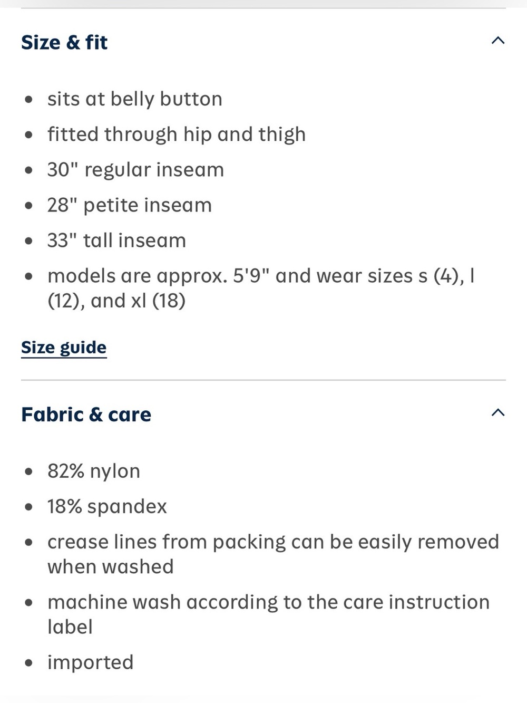Click the 28" petite inseam line
This screenshot has height=703, width=527.
[130, 205]
